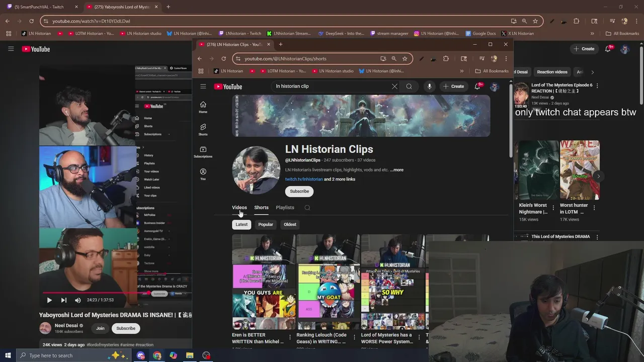644x362 pixels.
Task: Start voice search with microphone icon
Action: point(429,86)
